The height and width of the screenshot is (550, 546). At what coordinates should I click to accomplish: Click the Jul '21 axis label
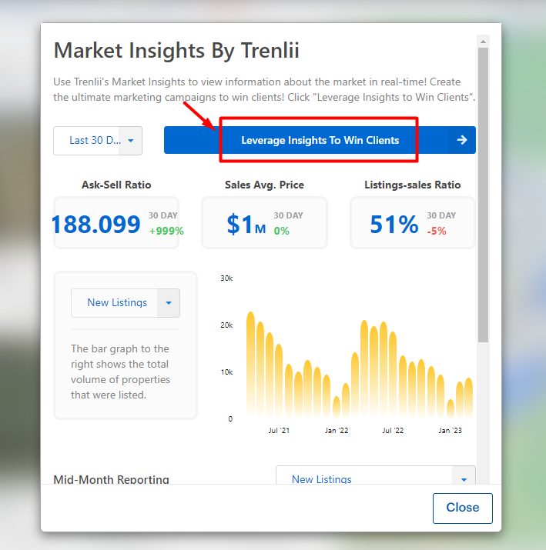tap(279, 431)
